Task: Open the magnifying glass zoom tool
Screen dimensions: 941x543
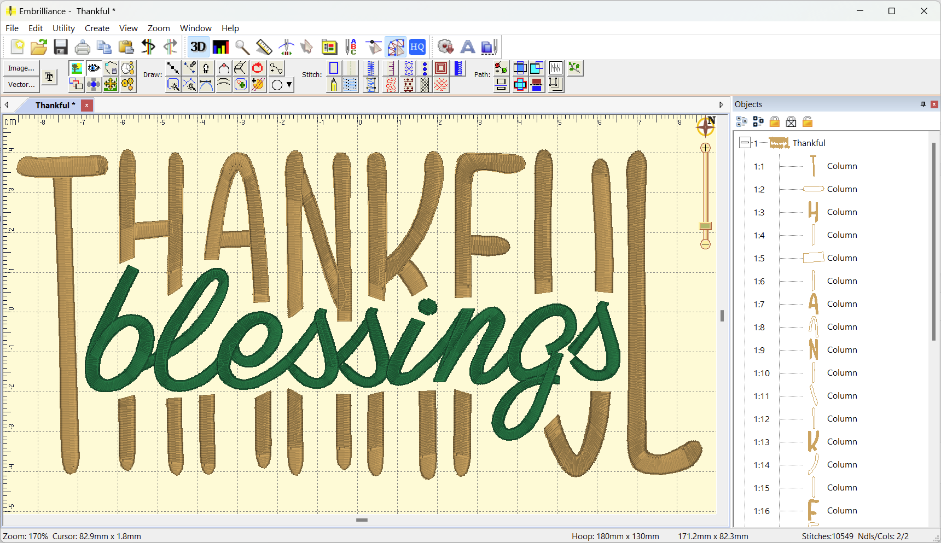Action: (x=242, y=47)
